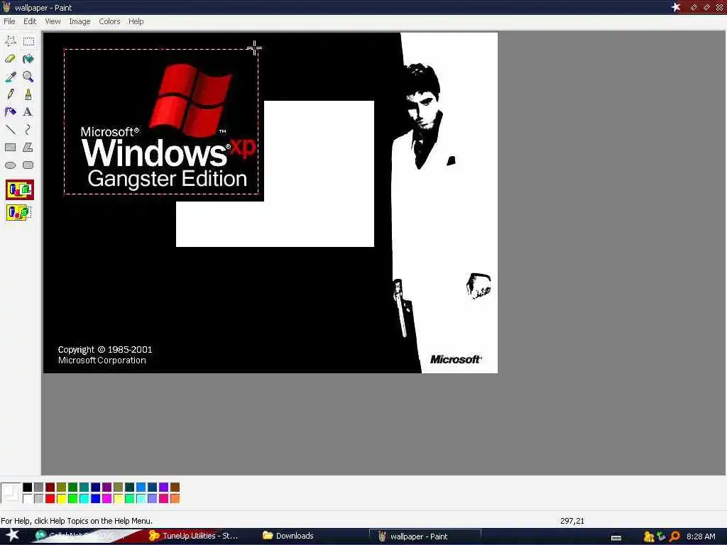The image size is (727, 545).
Task: Pick the pale yellow swatch
Action: click(x=119, y=499)
